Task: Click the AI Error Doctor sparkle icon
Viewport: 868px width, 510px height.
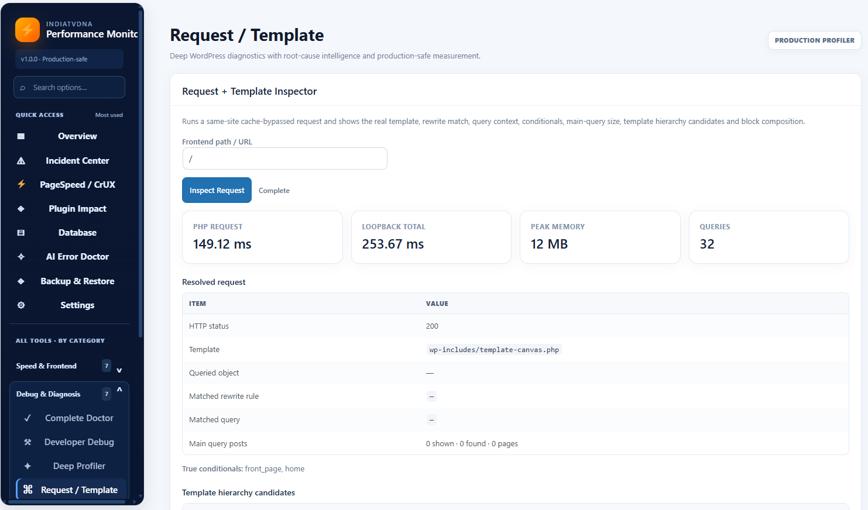Action: pos(21,257)
